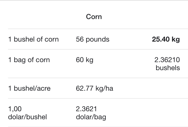Select the '60 kg' cell
Image resolution: width=188 pixels, height=127 pixels.
[x=84, y=60]
